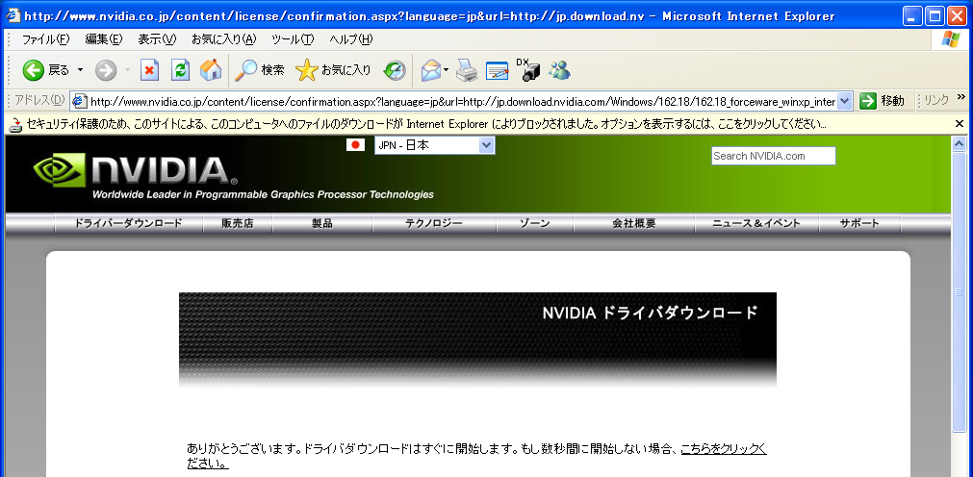Click the vertical scrollbar up arrow
Viewport: 973px width, 477px height.
pyautogui.click(x=959, y=144)
